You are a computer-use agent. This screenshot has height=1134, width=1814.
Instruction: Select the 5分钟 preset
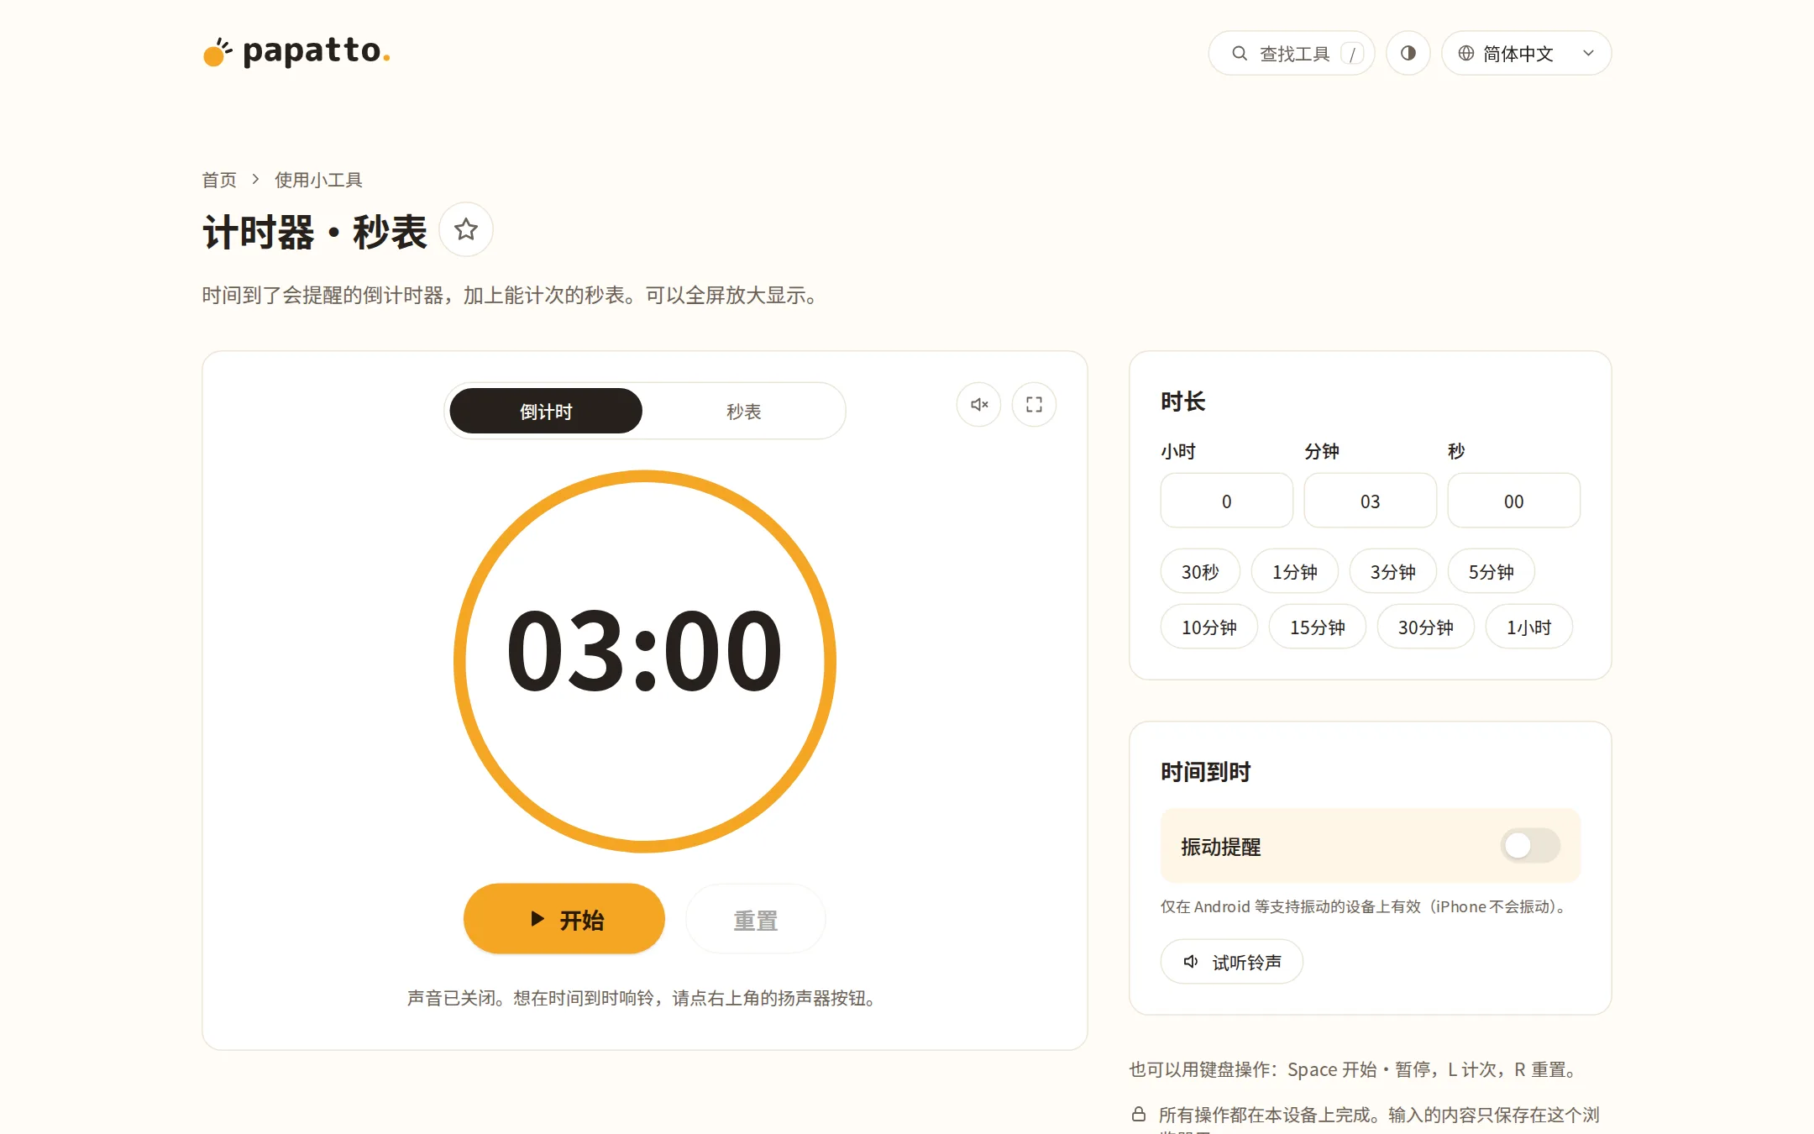[x=1491, y=571]
